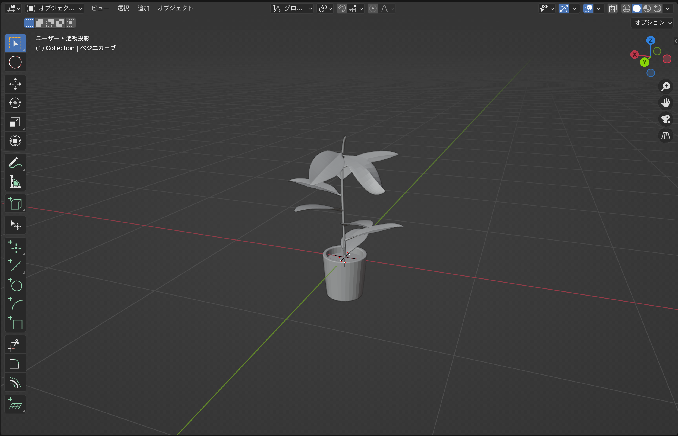Select the trim scissors tool
This screenshot has height=436, width=678.
click(x=15, y=345)
